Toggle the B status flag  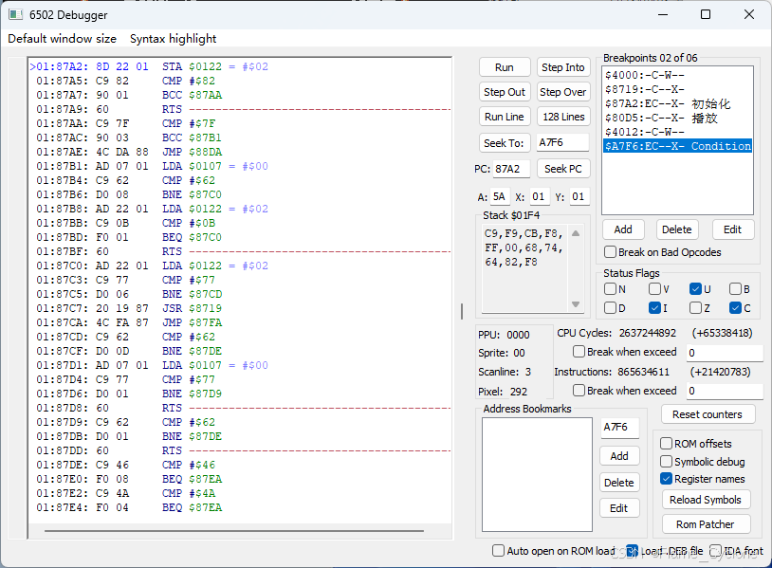click(x=735, y=288)
